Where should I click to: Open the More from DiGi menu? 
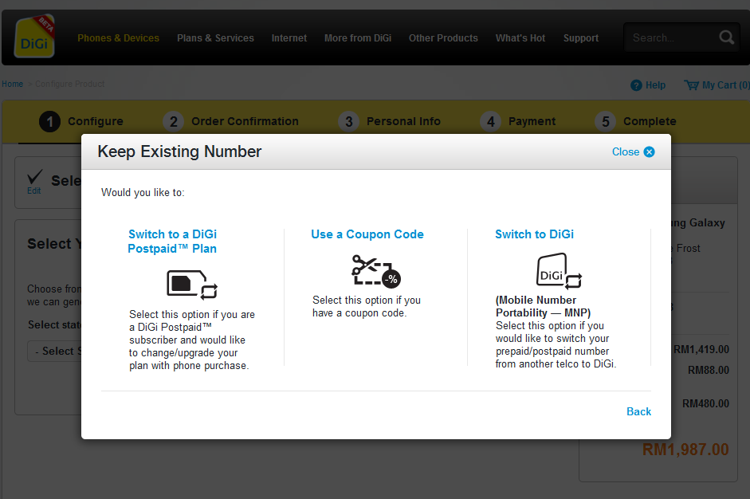point(357,38)
